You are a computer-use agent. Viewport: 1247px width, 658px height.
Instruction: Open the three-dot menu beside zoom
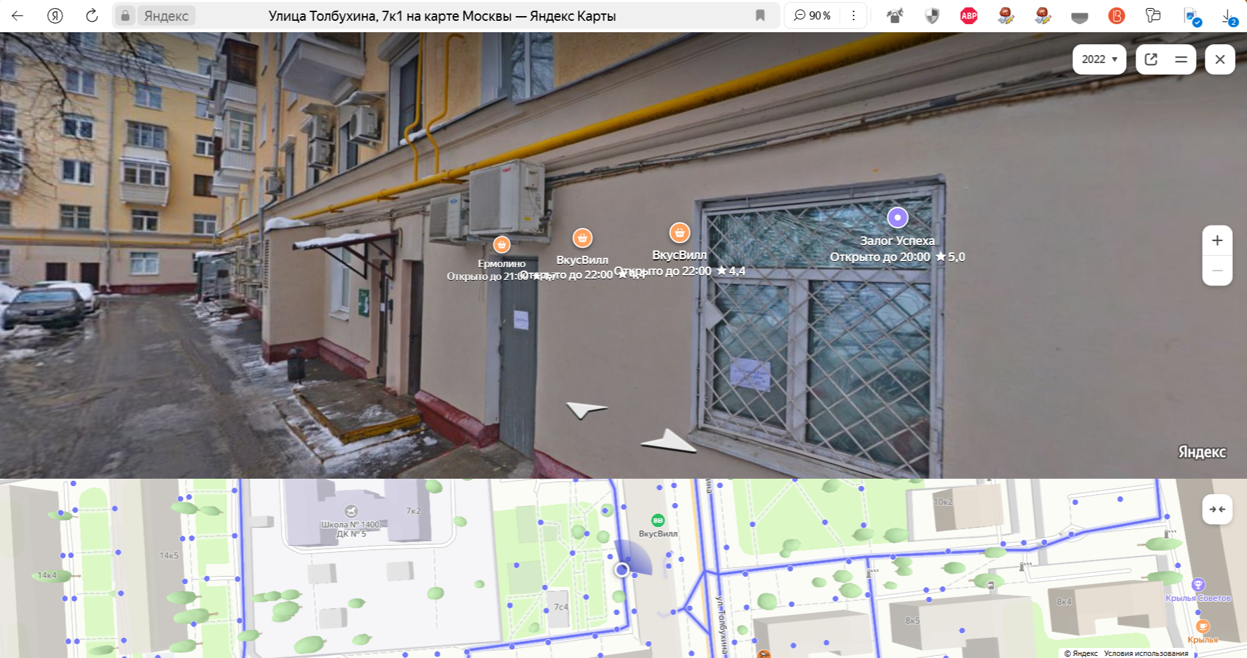click(x=853, y=15)
